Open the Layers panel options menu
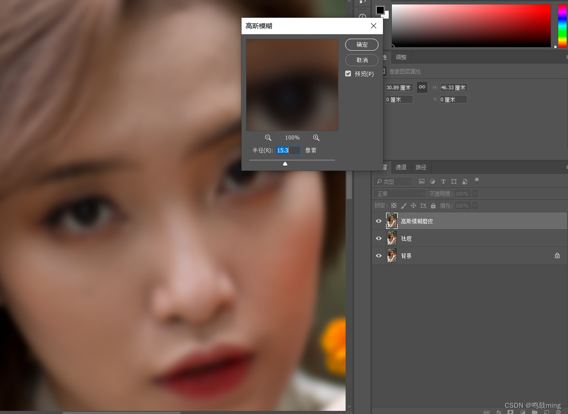 (x=567, y=167)
